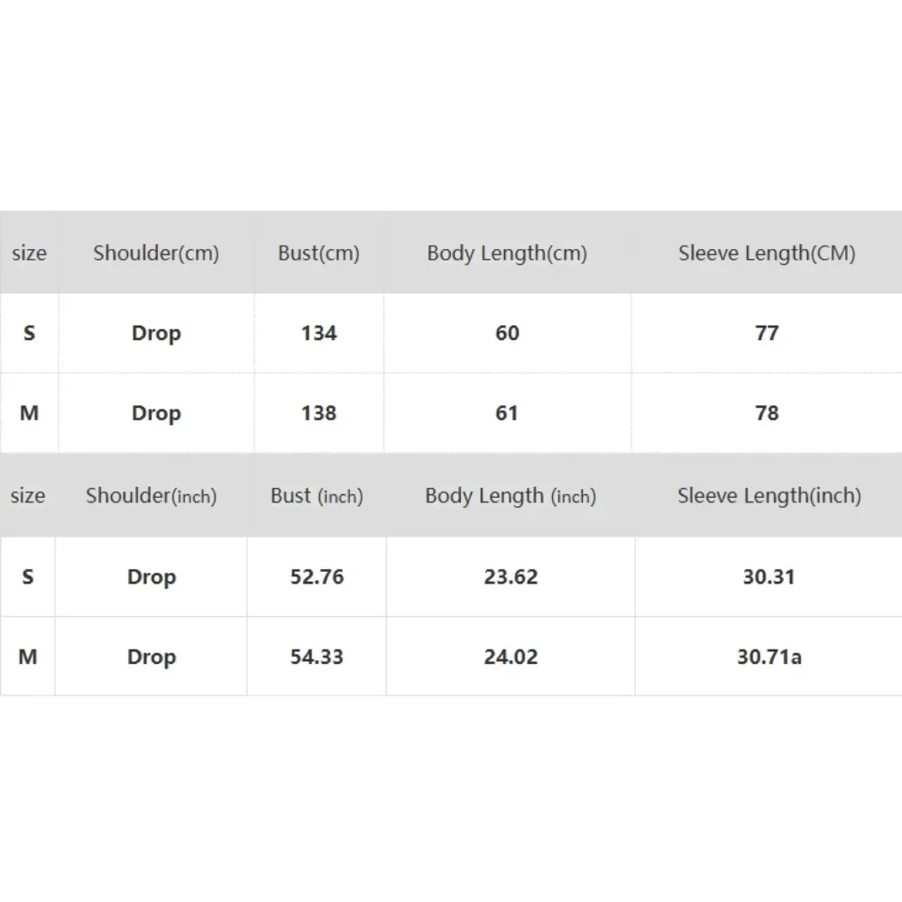902x902 pixels.
Task: Select the bust value 138
Action: click(318, 413)
